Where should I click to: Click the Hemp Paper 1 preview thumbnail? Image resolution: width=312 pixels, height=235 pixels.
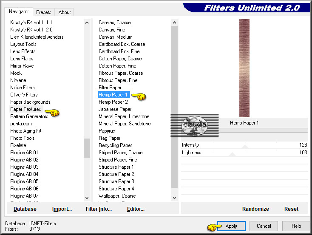(244, 68)
